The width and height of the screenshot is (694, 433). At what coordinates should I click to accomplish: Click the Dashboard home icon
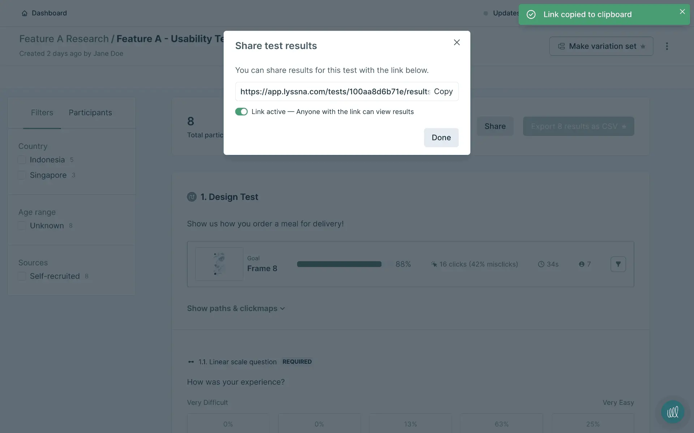coord(24,13)
